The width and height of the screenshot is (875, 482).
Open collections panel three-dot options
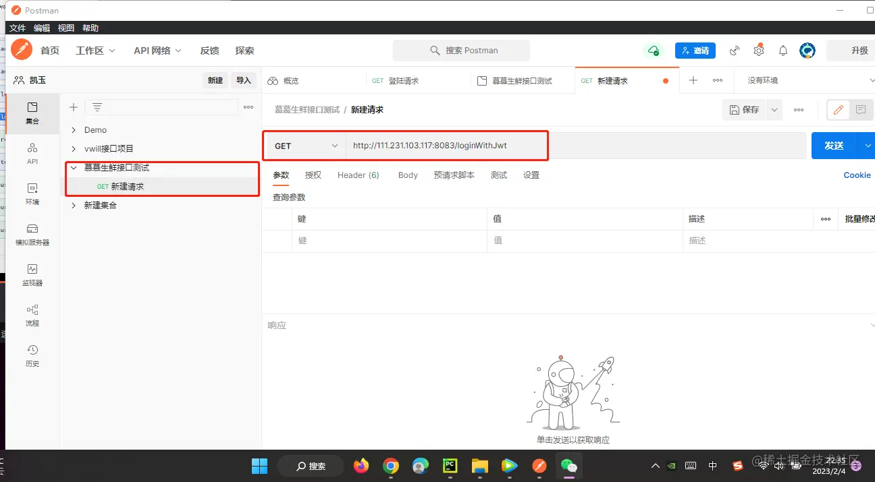(248, 107)
